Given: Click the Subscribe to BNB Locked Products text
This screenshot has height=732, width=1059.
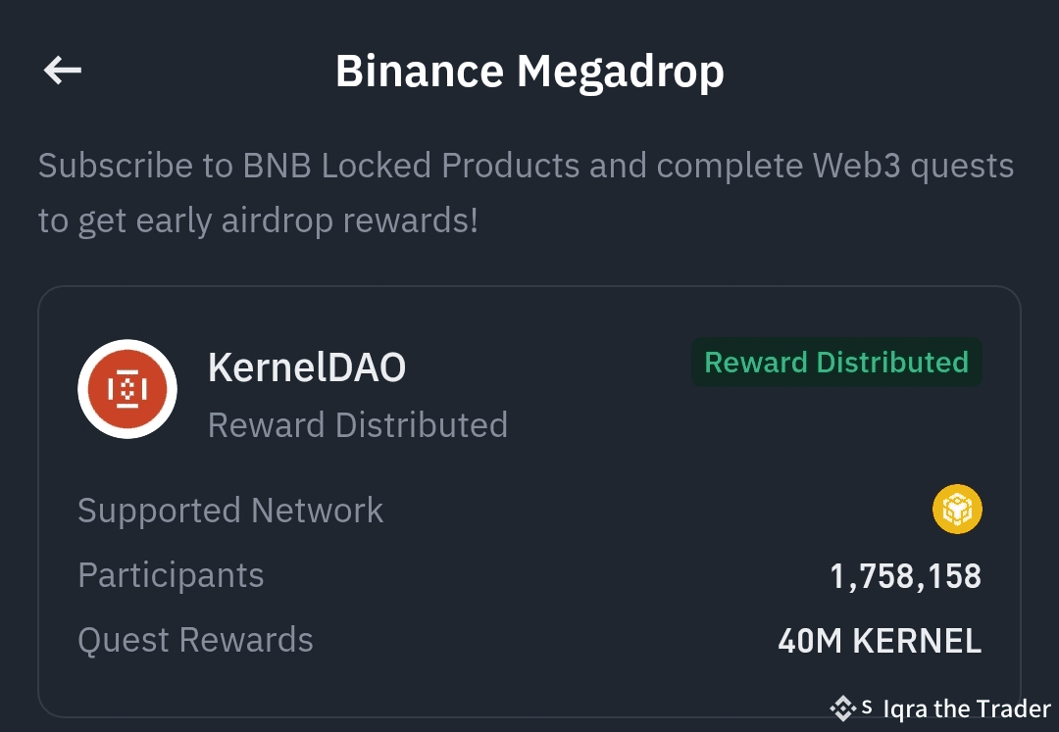Looking at the screenshot, I should click(x=309, y=166).
